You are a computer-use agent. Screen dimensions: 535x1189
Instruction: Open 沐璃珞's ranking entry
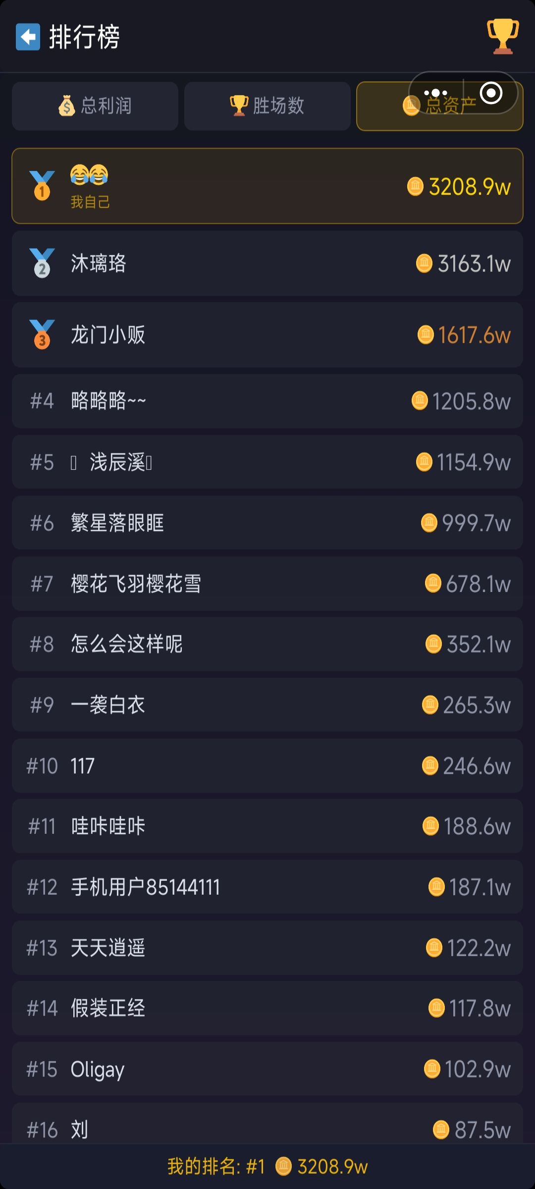tap(267, 264)
